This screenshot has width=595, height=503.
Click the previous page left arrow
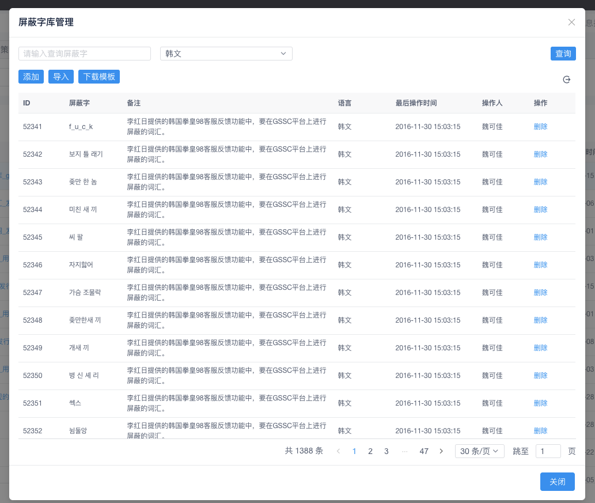[x=338, y=451]
